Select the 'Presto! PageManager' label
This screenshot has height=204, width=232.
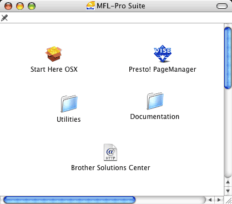163,69
